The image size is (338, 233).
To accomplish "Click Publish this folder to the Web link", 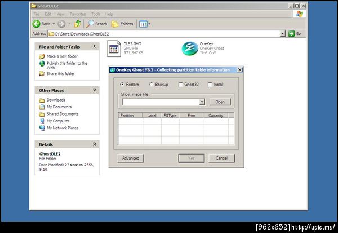I will click(67, 65).
